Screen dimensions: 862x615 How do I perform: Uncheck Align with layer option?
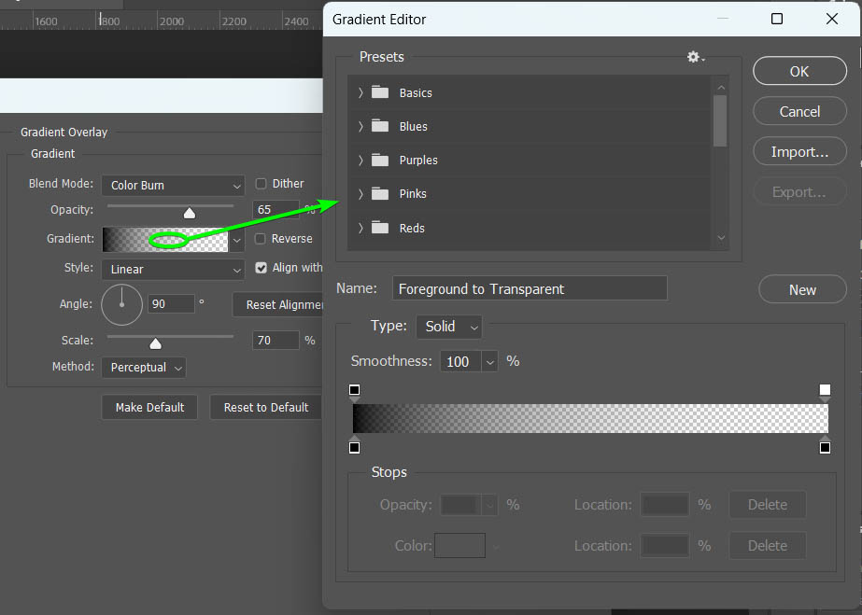[261, 268]
